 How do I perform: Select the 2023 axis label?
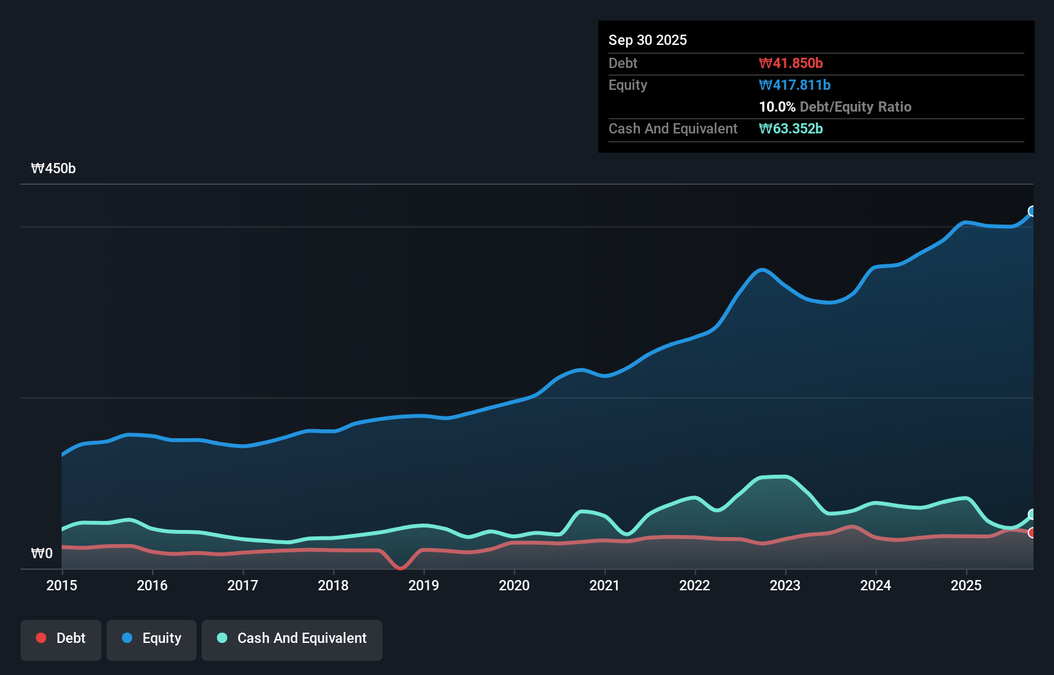pyautogui.click(x=786, y=586)
